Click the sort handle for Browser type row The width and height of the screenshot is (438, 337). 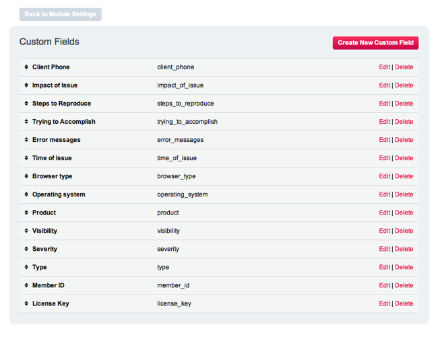click(26, 176)
